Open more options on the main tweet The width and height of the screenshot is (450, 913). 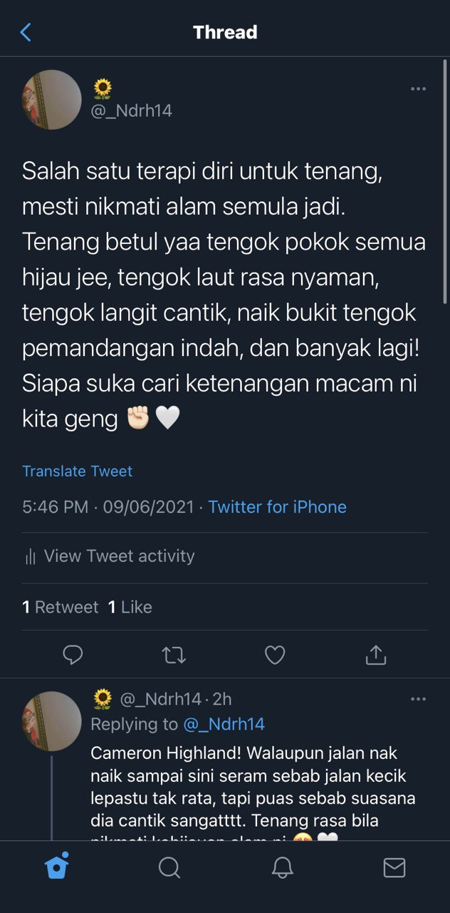click(x=418, y=89)
